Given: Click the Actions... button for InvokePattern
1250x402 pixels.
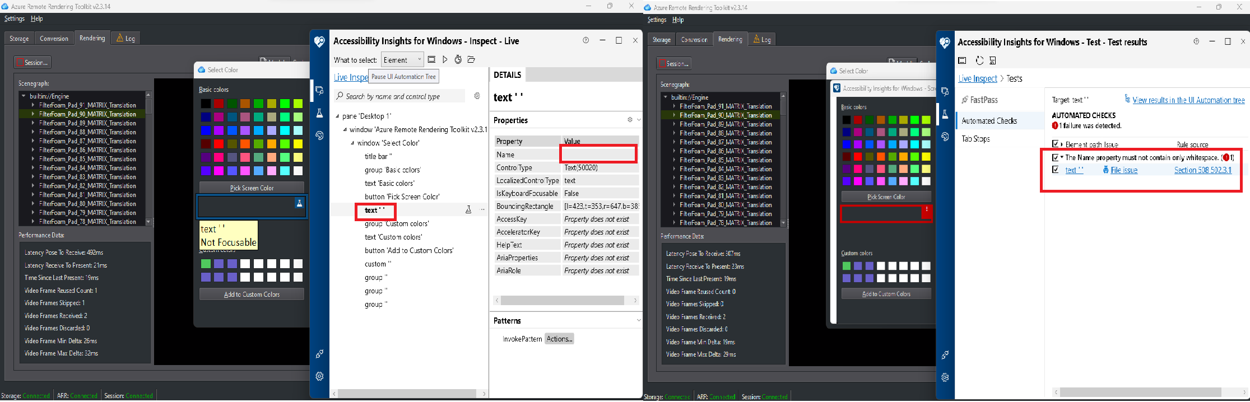Looking at the screenshot, I should (559, 339).
